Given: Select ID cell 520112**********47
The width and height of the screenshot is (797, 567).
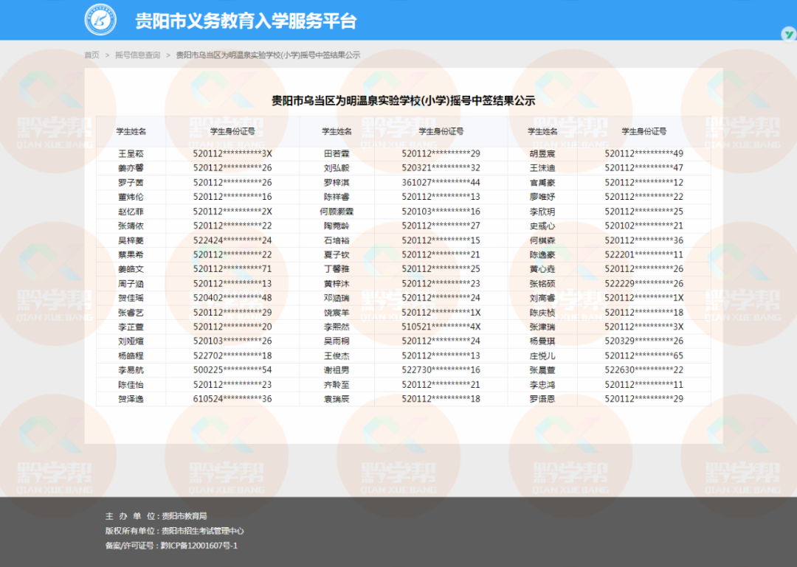Looking at the screenshot, I should tap(644, 167).
